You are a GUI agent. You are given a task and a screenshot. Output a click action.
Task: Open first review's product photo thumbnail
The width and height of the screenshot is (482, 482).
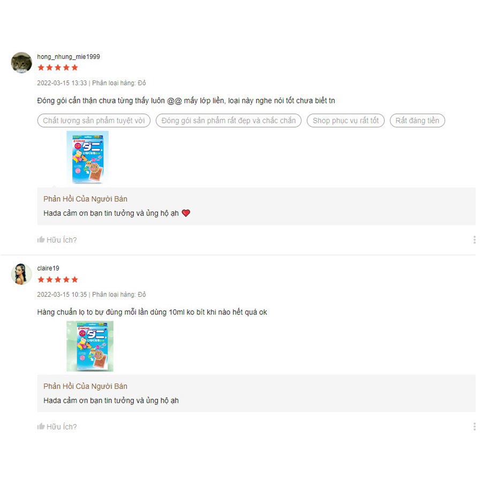[x=88, y=157]
